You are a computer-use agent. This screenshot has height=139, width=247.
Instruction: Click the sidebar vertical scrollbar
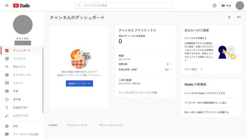[43, 80]
